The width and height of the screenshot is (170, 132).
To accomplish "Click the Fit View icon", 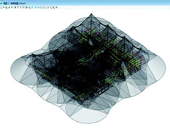I will 26,8.
